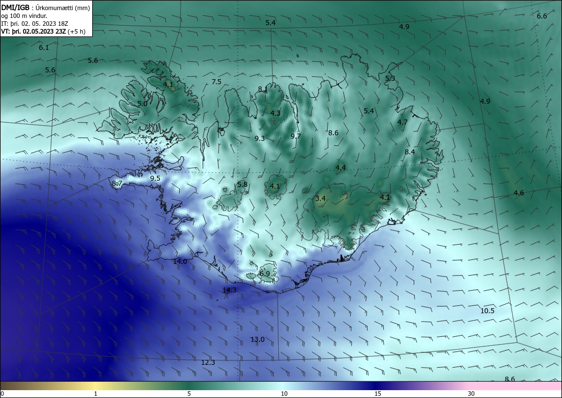Click the 8.4 value label
Screen dimensions: 562x398
click(410, 152)
